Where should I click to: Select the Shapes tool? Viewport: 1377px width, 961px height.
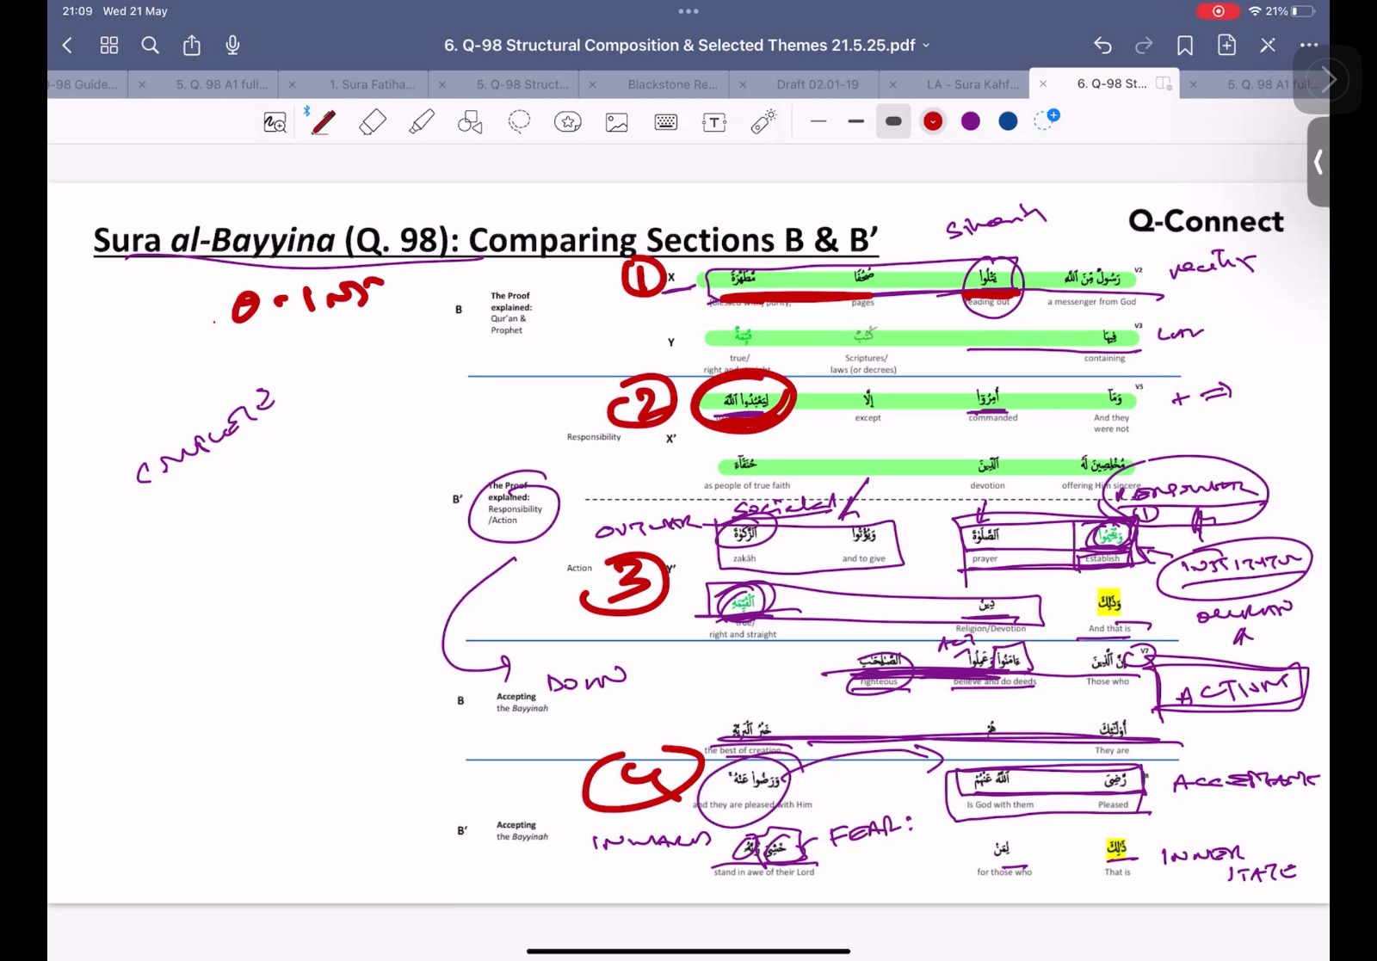click(470, 122)
